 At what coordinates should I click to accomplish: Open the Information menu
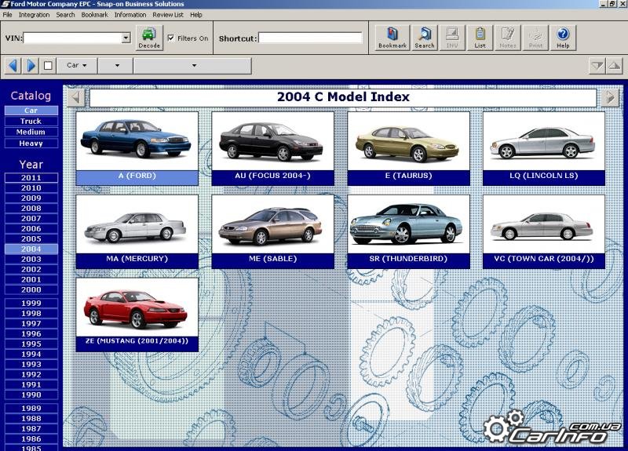coord(130,15)
